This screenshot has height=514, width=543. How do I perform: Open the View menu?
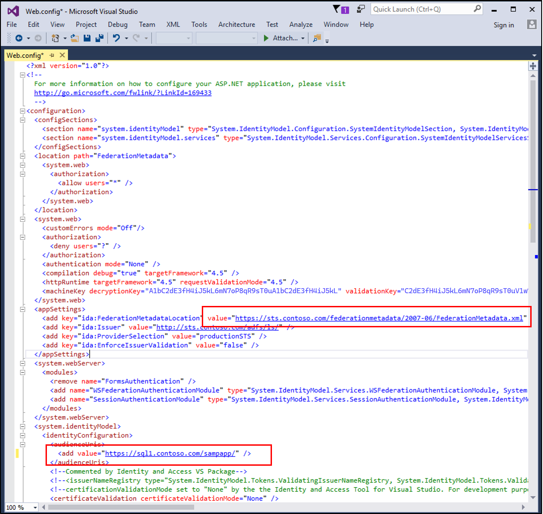57,25
